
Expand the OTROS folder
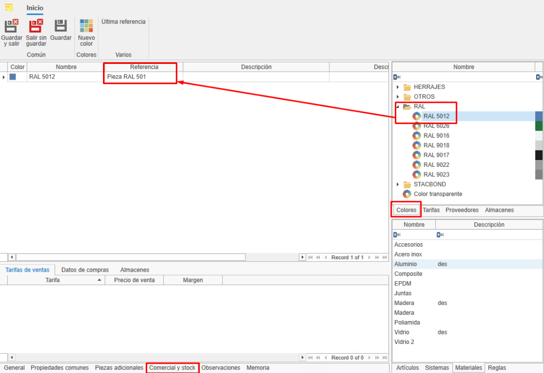[397, 97]
